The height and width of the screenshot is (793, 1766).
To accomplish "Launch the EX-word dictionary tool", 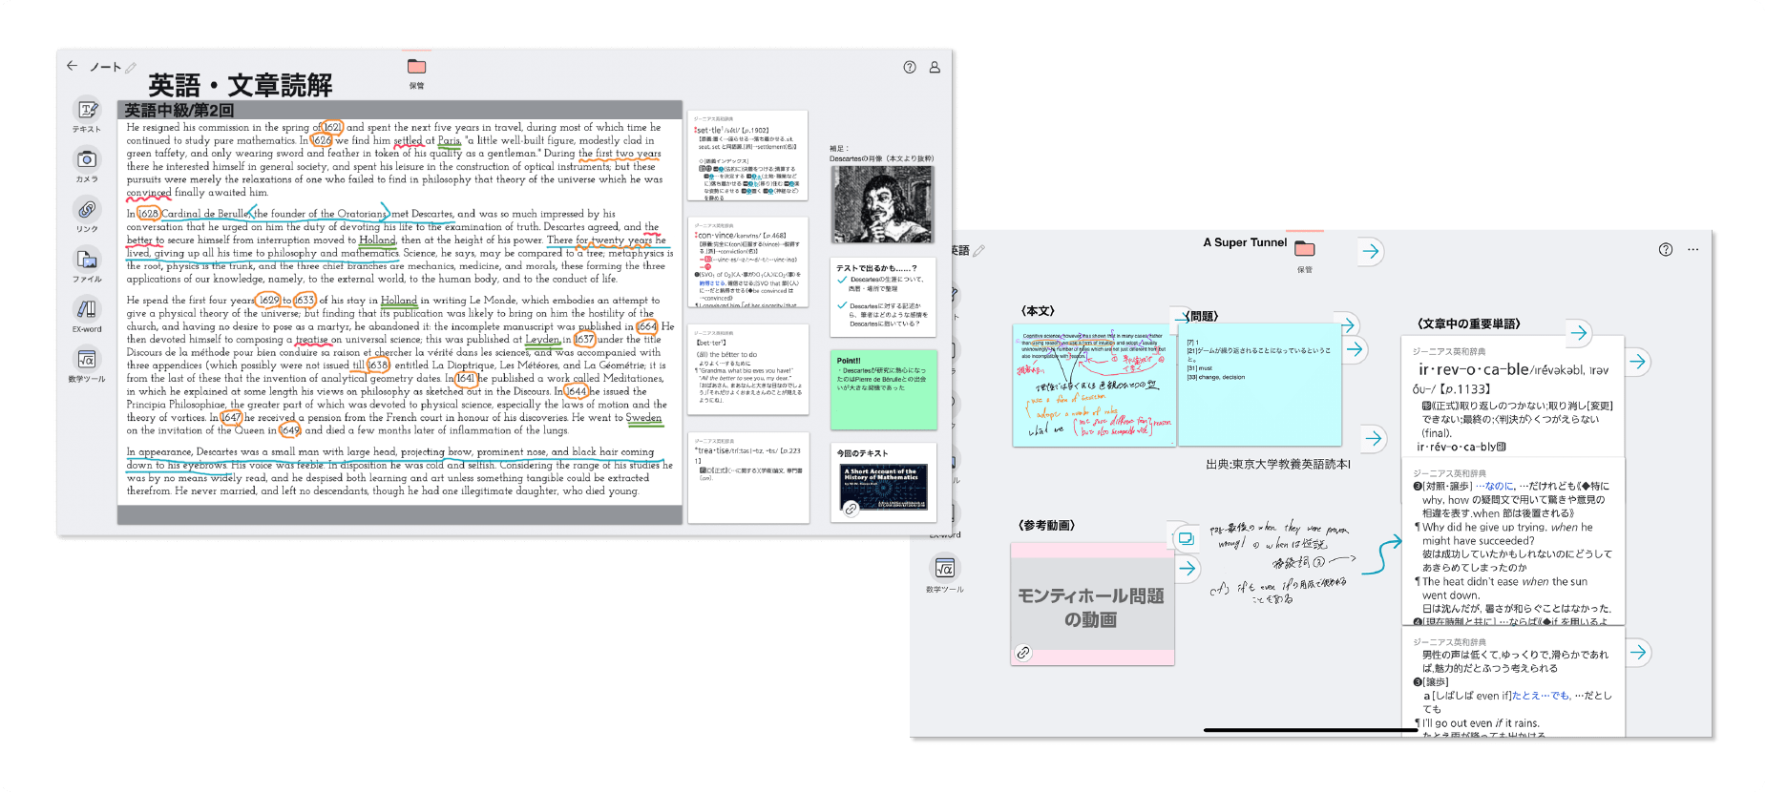I will (87, 309).
